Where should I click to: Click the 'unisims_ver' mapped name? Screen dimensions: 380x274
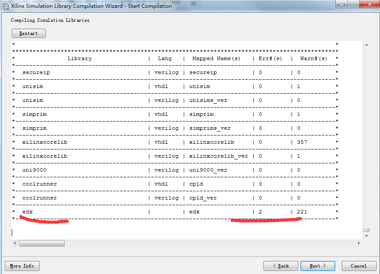[x=208, y=100]
